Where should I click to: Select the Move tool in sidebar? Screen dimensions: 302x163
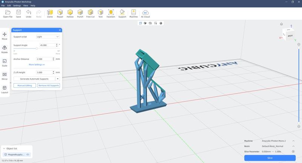tap(5, 36)
